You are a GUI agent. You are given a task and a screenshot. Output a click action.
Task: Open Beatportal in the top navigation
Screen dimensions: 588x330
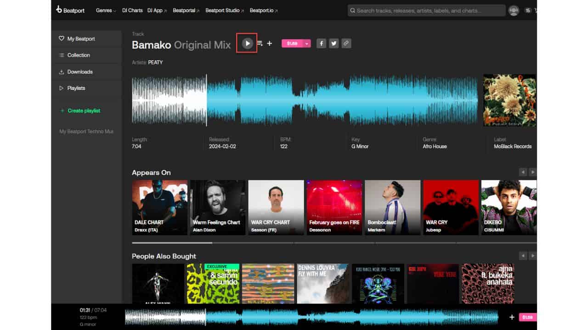[186, 10]
